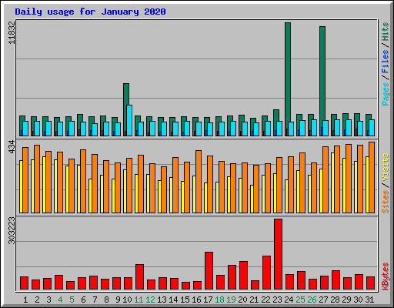The width and height of the screenshot is (394, 308).
Task: Click day label 15 on the x-axis
Action: 185,300
